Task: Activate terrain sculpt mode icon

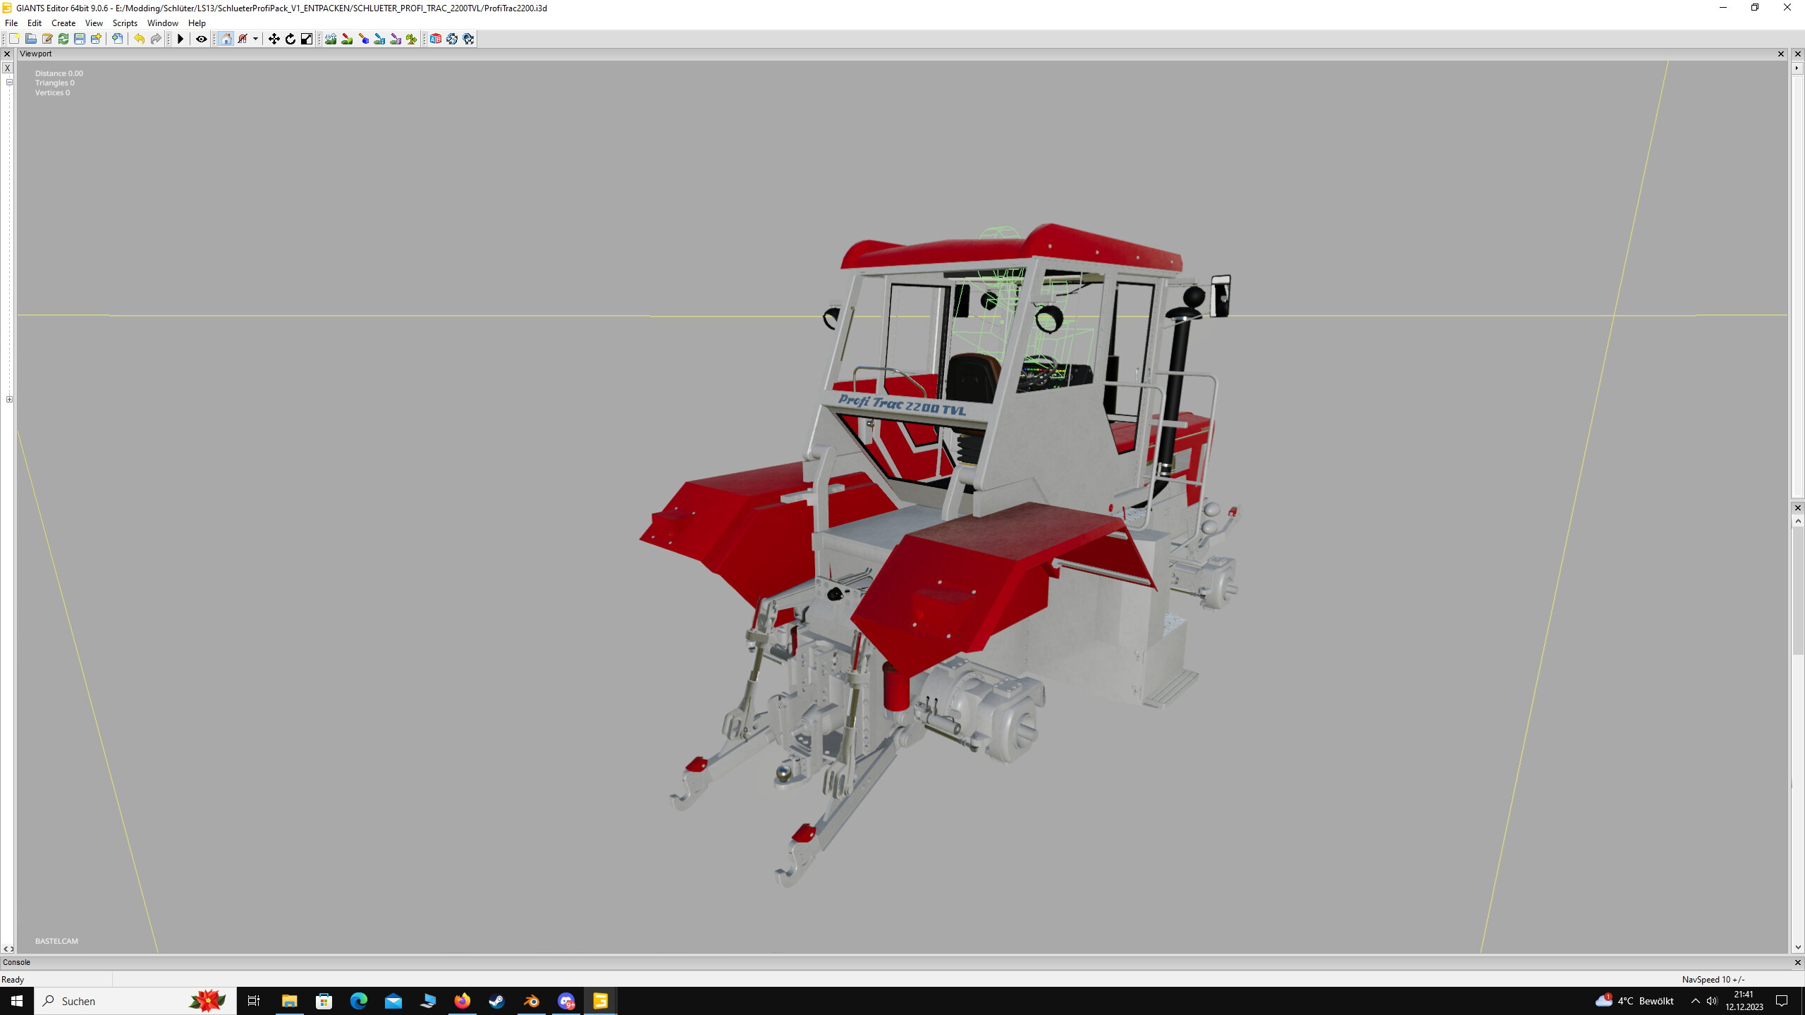Action: (331, 39)
